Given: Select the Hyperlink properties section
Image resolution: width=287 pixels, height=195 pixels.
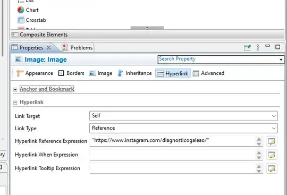Looking at the screenshot, I should (x=173, y=73).
